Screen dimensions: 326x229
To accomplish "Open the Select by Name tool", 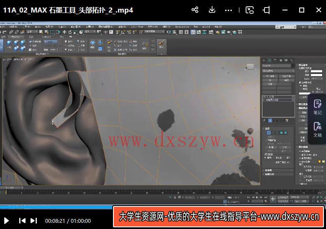I will 46,32.
